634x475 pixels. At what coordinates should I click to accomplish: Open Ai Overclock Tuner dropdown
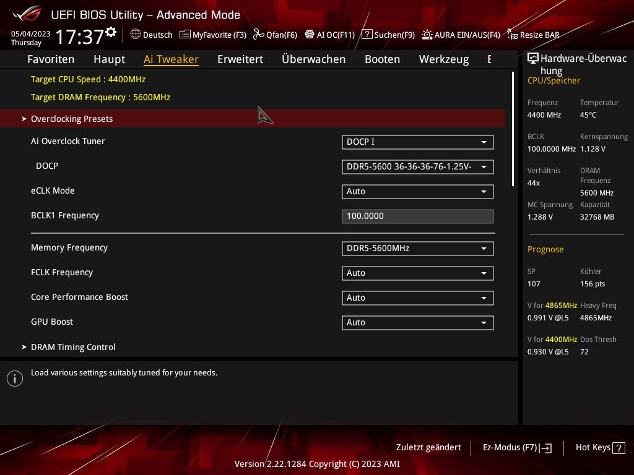pyautogui.click(x=418, y=142)
